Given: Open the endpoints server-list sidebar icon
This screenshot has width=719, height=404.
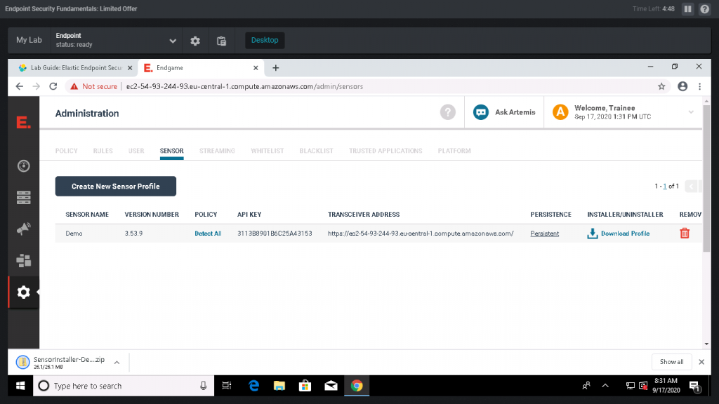Looking at the screenshot, I should click(x=23, y=197).
